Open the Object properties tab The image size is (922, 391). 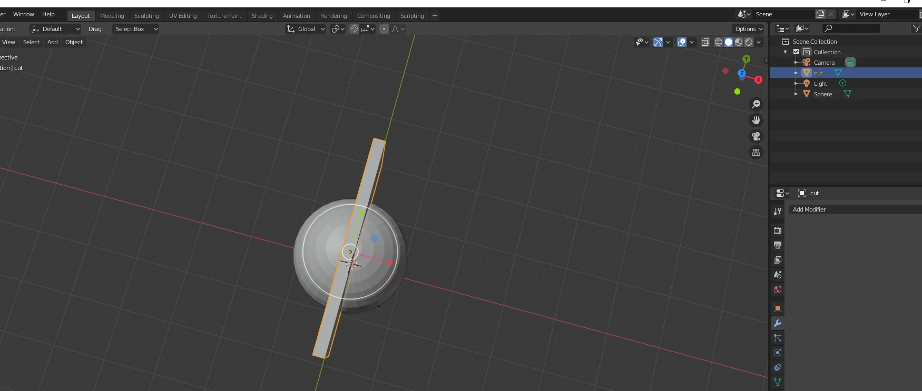778,308
